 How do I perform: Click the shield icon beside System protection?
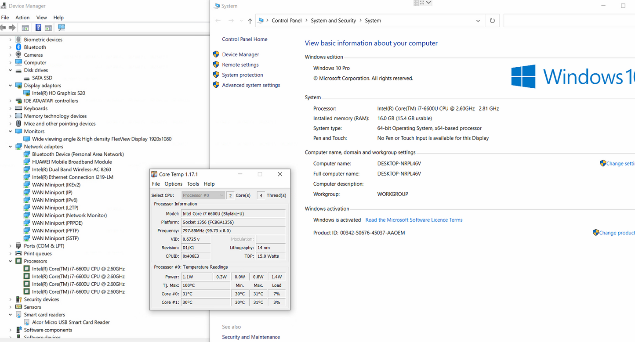point(216,75)
